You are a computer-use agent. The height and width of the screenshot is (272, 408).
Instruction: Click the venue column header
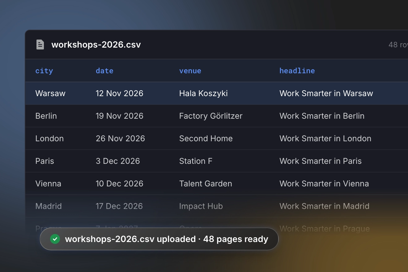coord(190,71)
